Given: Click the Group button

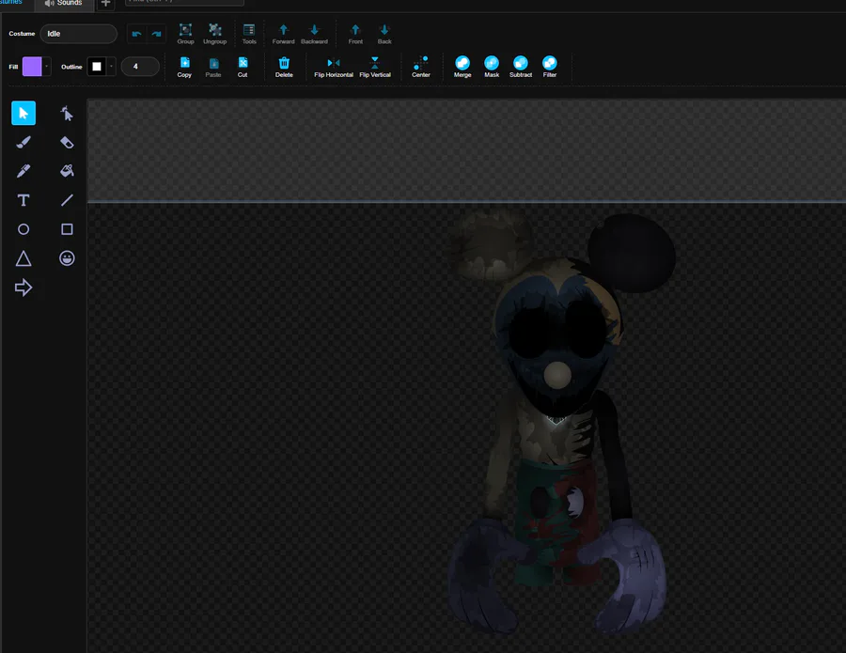Looking at the screenshot, I should pos(185,34).
